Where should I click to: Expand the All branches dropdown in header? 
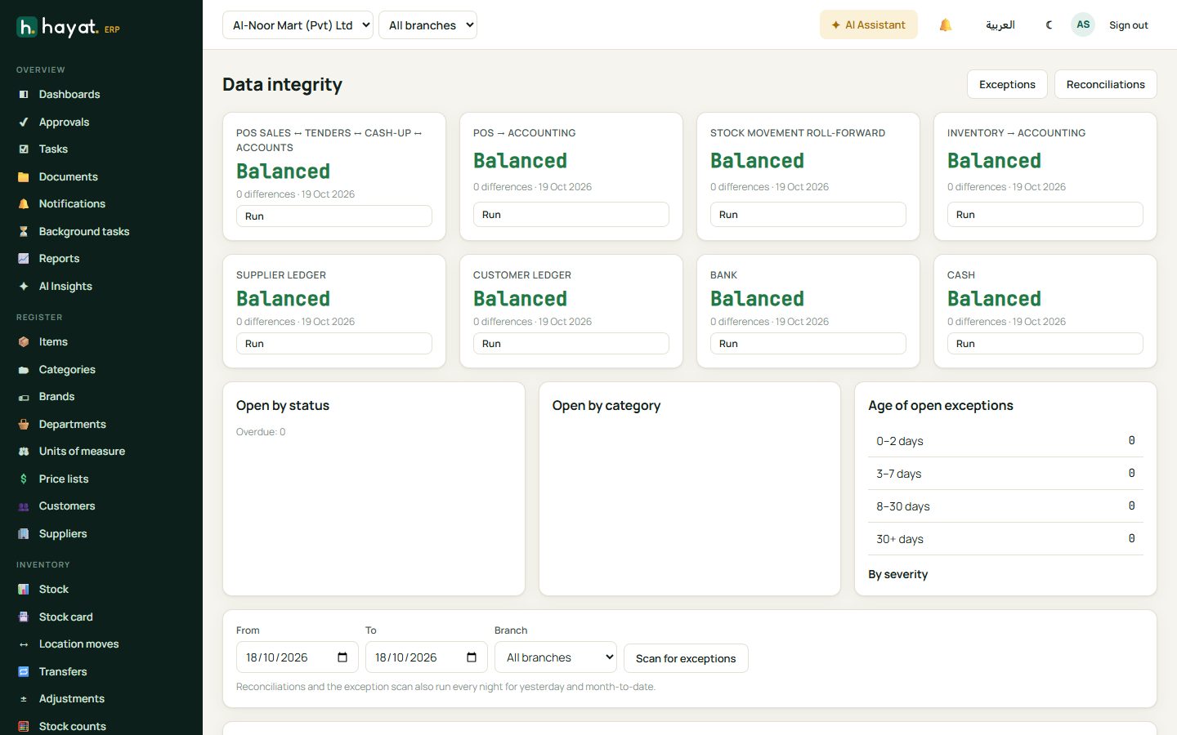click(x=427, y=25)
